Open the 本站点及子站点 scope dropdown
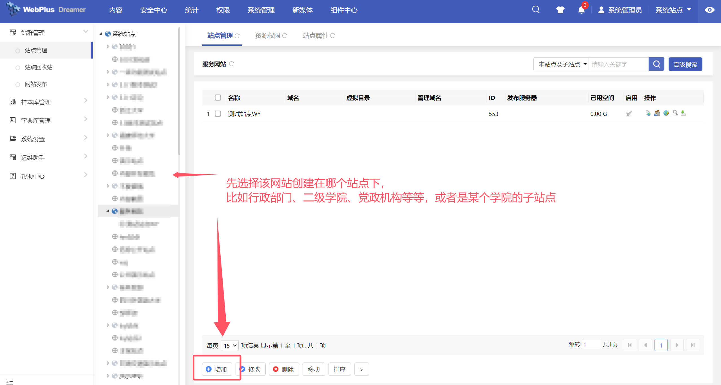The width and height of the screenshot is (721, 385). 561,64
